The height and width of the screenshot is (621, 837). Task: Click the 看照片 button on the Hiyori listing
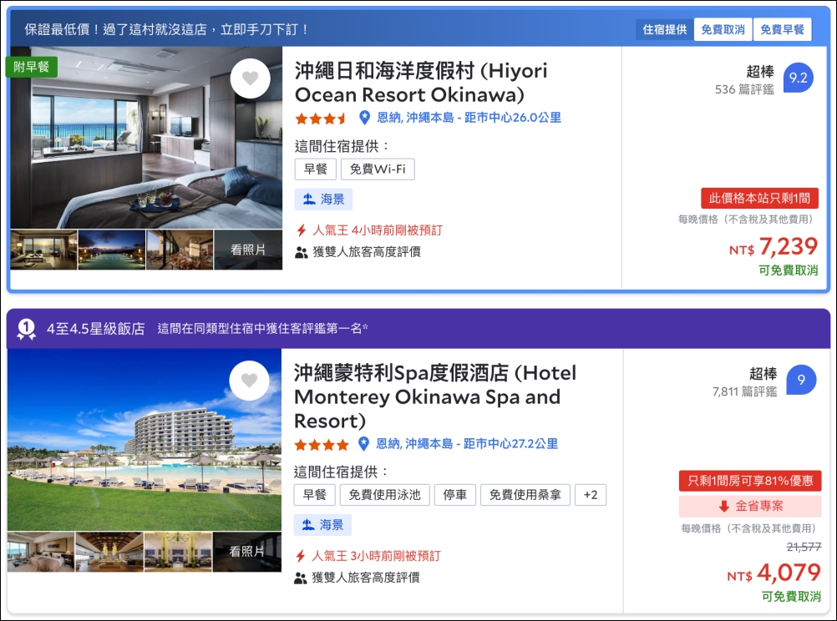(x=248, y=250)
